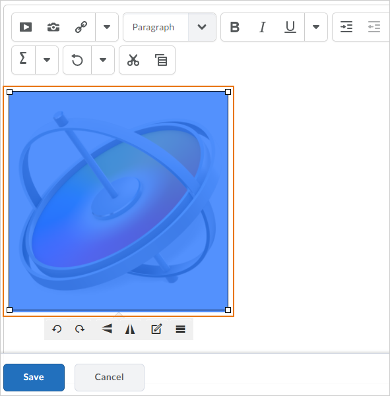Rotate image clockwise
Viewport: 390px width, 396px height.
tap(80, 329)
